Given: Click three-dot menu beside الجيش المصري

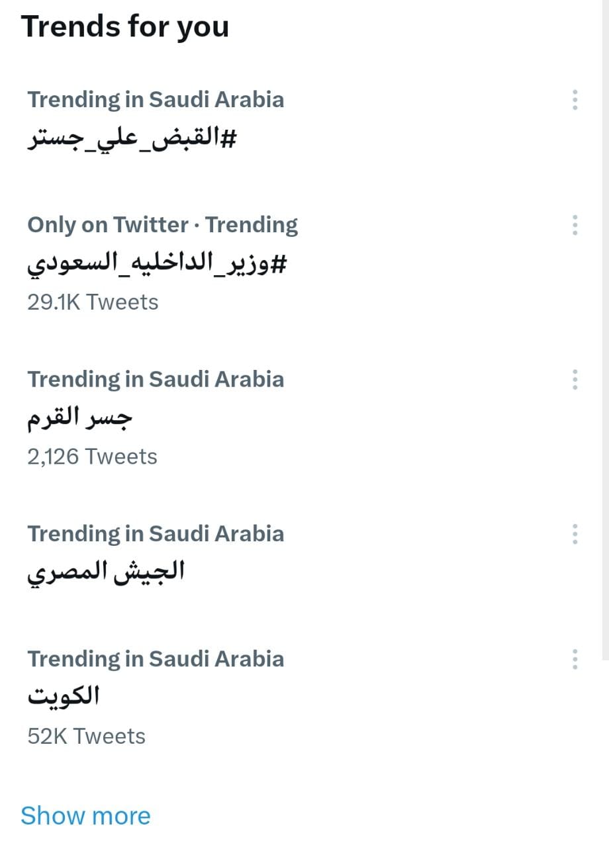Looking at the screenshot, I should coord(575,534).
